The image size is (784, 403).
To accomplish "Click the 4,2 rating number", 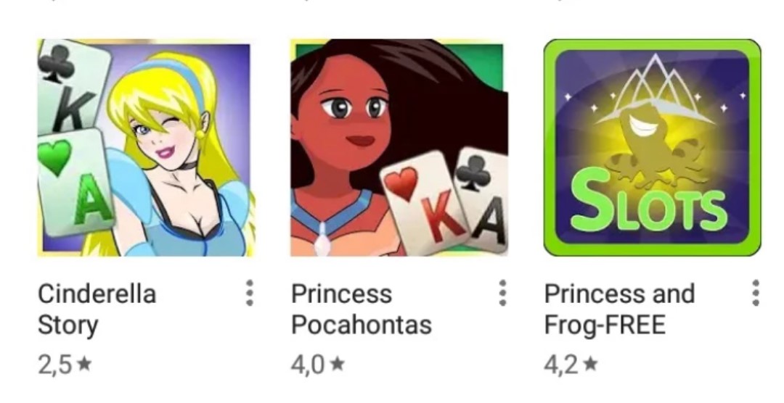I will (x=561, y=365).
